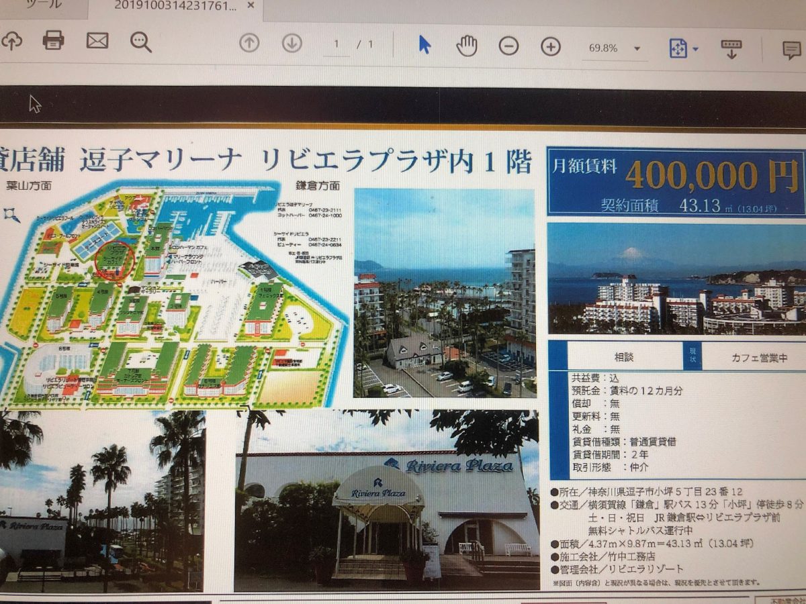Click the marina site map image

175,293
